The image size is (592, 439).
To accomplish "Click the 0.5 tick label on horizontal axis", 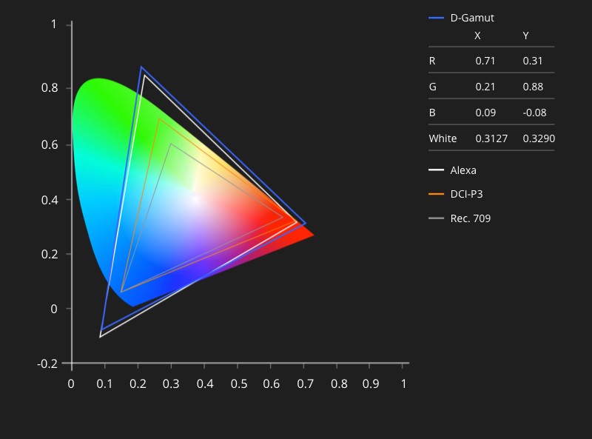I will click(239, 384).
